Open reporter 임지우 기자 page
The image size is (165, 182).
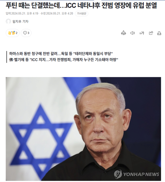pos(20,21)
